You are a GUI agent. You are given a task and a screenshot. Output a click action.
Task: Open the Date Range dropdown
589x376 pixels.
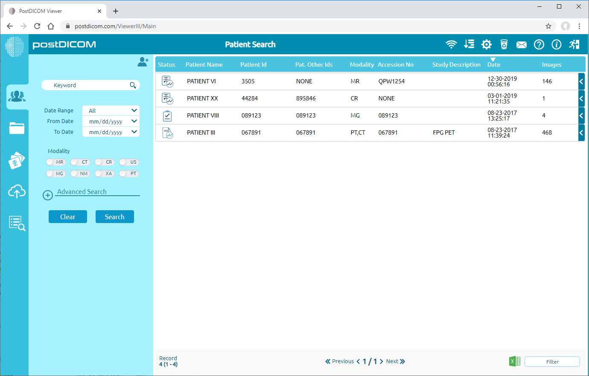tap(111, 111)
